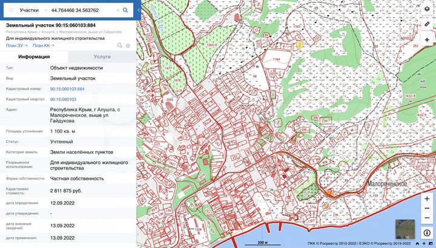436x248 pixels.
Task: Open the План ЗУ link
Action: (16, 45)
